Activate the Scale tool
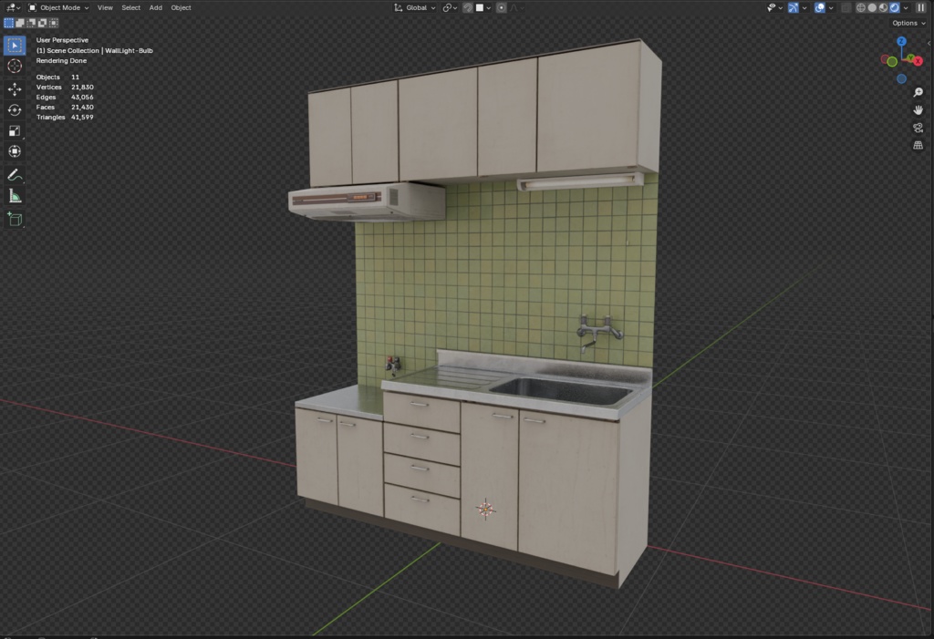Screen dimensions: 934x639 tap(15, 131)
